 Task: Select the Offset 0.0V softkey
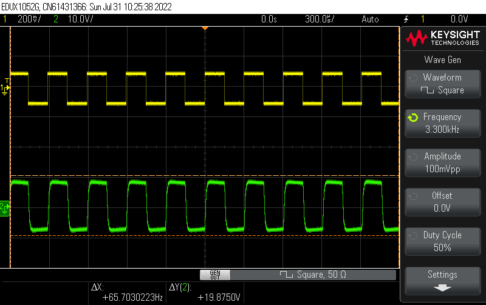(x=443, y=202)
